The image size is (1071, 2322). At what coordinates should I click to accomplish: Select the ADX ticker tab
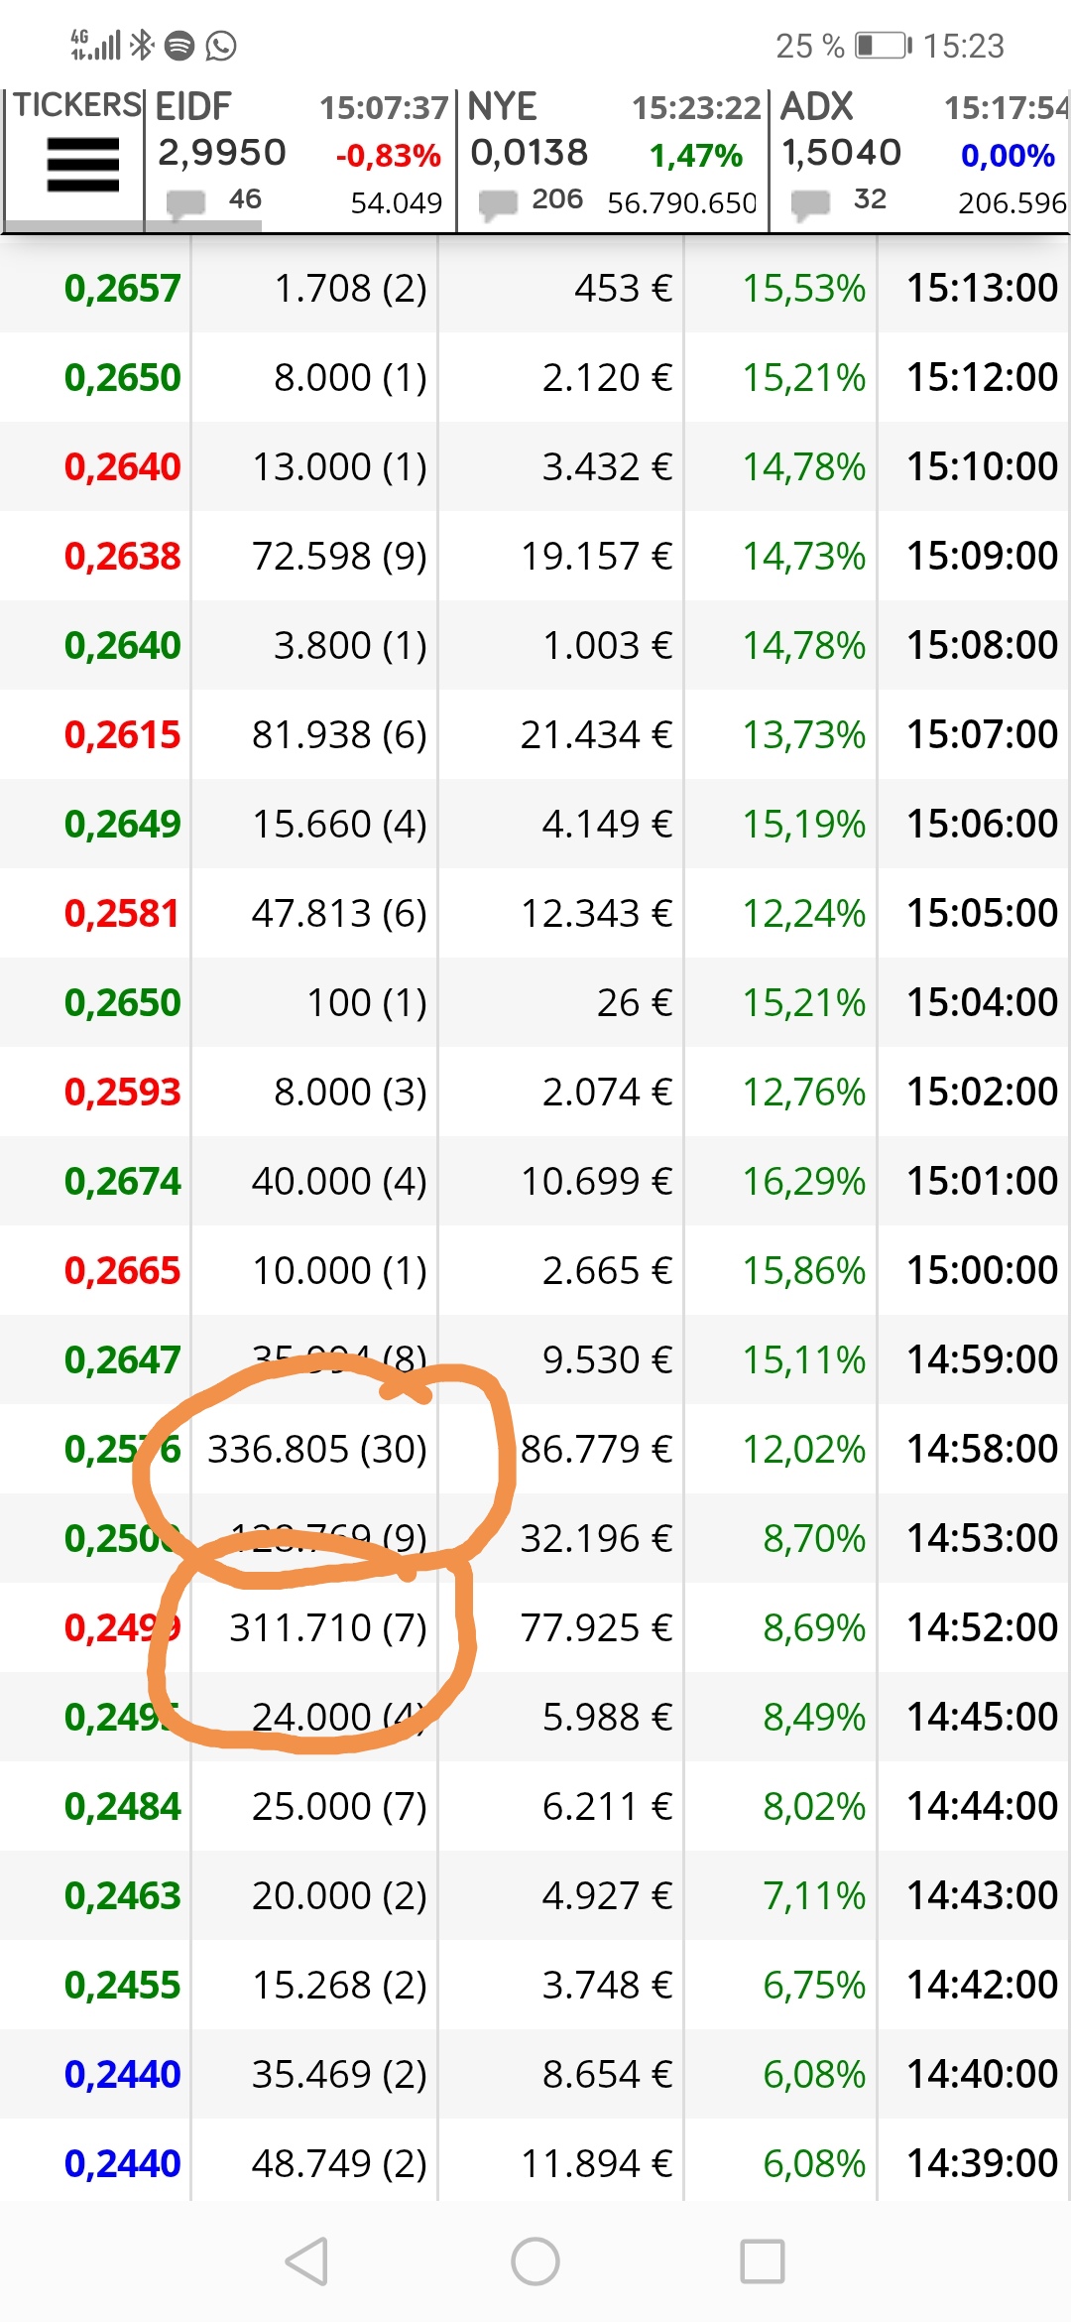pos(921,159)
